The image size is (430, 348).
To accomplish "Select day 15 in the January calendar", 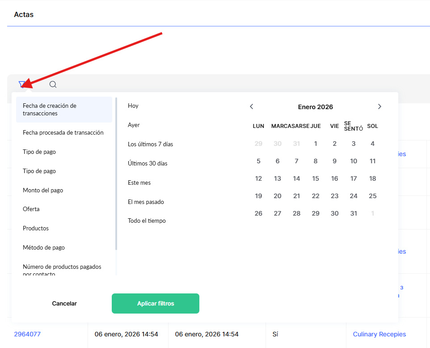I will (316, 178).
